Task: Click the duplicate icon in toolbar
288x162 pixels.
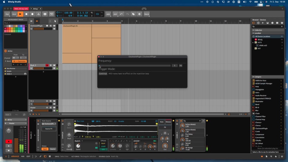Action: [133, 14]
